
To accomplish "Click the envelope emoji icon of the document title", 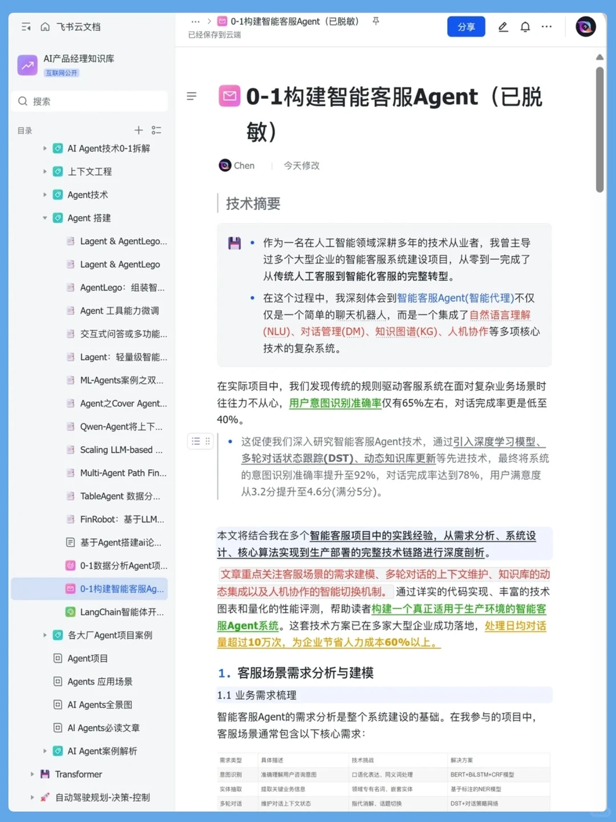I will 229,97.
